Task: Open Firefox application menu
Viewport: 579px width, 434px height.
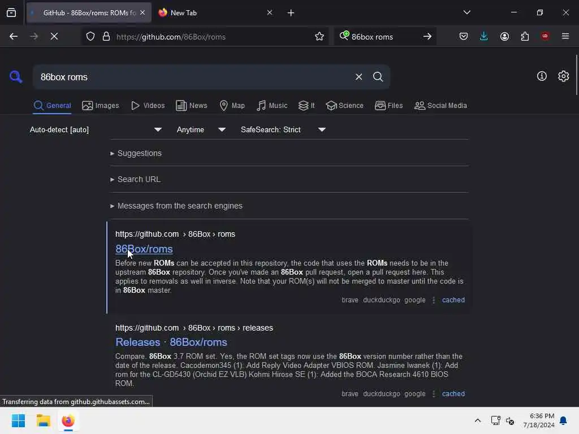Action: [x=565, y=36]
